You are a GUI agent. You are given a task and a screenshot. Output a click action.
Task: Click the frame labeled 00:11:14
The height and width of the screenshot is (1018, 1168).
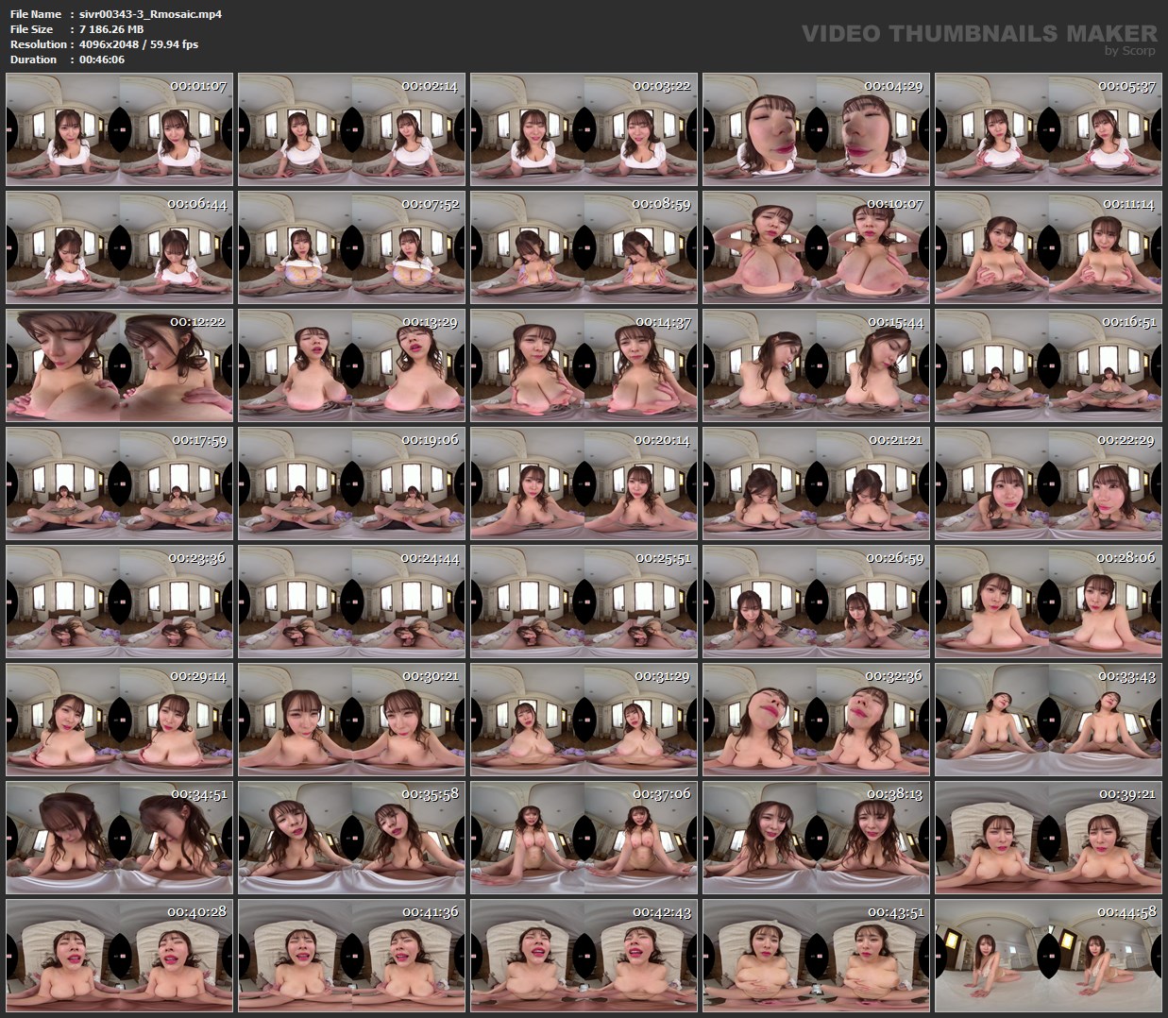pyautogui.click(x=1047, y=247)
